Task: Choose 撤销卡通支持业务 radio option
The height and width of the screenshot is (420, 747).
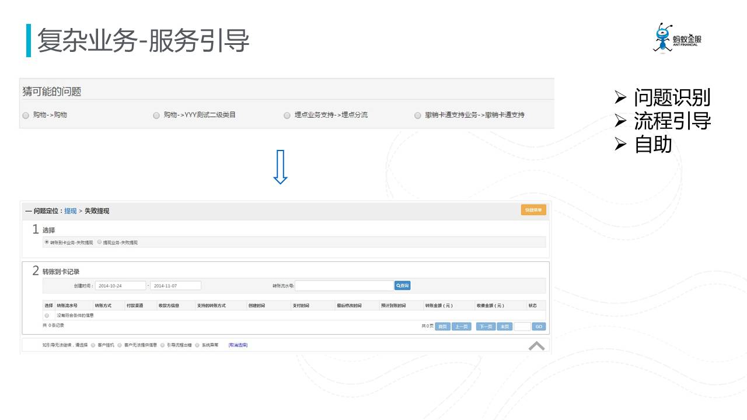Action: click(418, 116)
